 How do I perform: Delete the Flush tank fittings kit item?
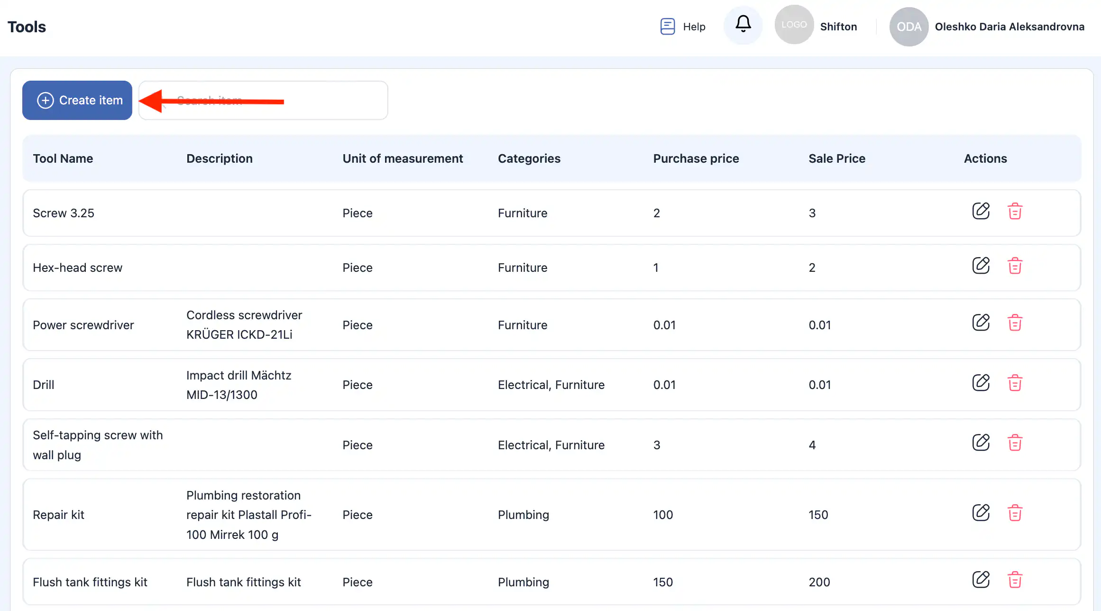click(1015, 580)
